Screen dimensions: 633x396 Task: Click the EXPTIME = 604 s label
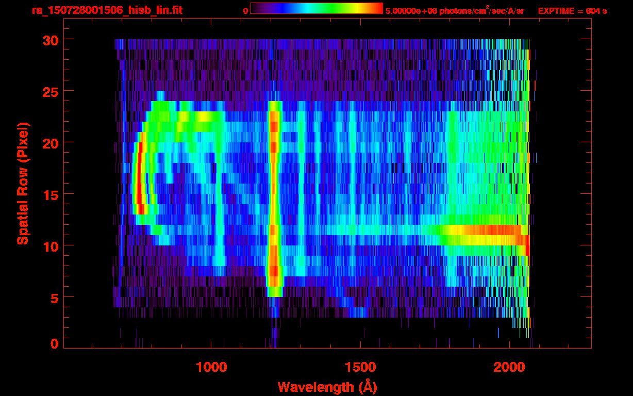click(572, 10)
